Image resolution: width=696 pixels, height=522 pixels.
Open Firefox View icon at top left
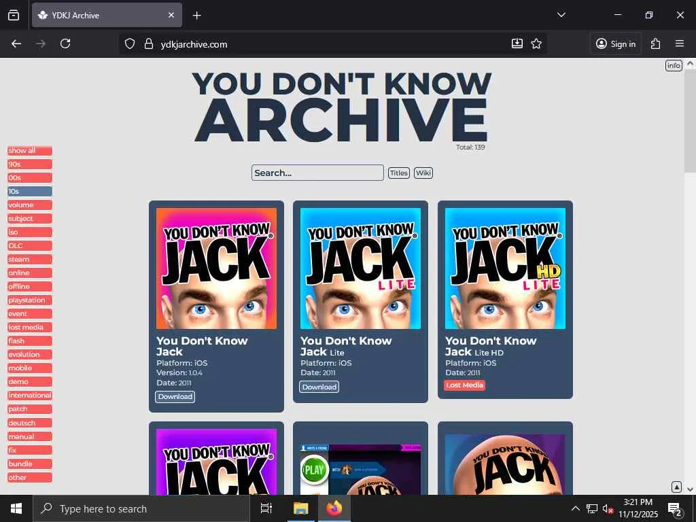(x=14, y=15)
